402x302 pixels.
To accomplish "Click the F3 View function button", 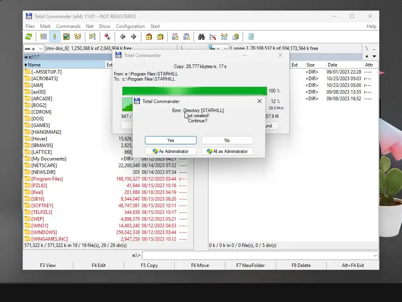I will 48,265.
